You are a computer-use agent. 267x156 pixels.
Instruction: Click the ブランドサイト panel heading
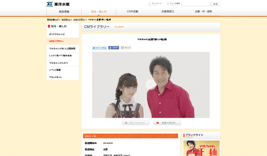194,135
